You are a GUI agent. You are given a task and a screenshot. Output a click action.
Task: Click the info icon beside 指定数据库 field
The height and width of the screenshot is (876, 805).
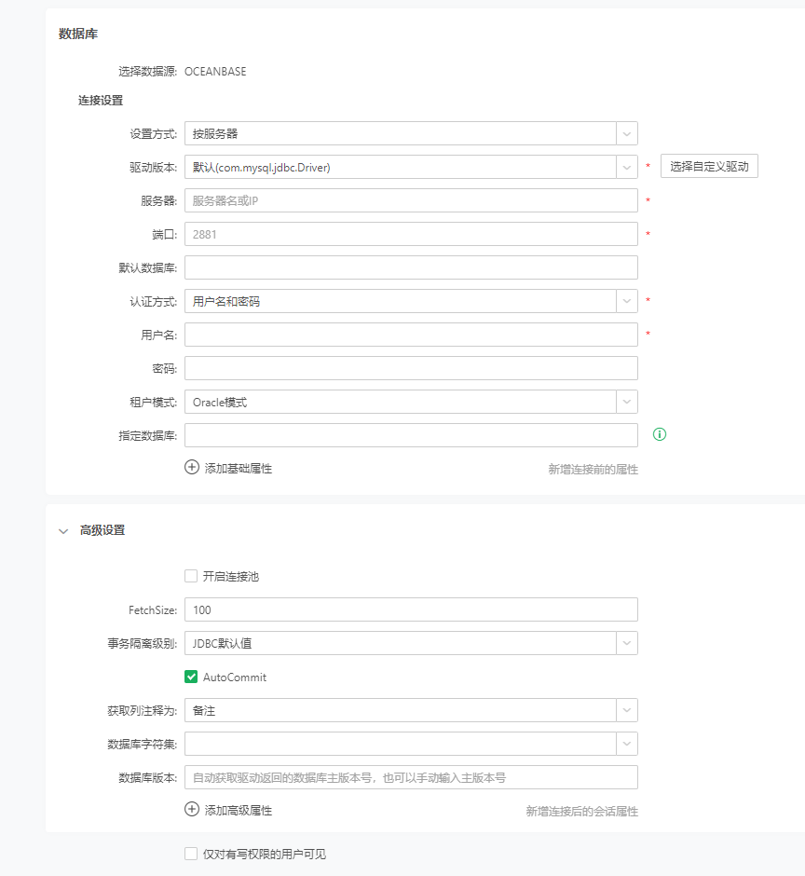pos(659,434)
